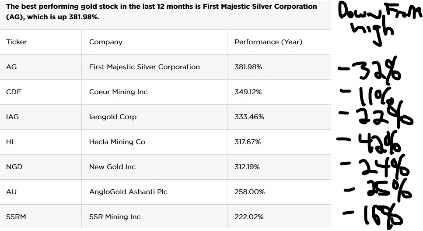Click the AngloGold Ashanti Plc company cell

(128, 192)
